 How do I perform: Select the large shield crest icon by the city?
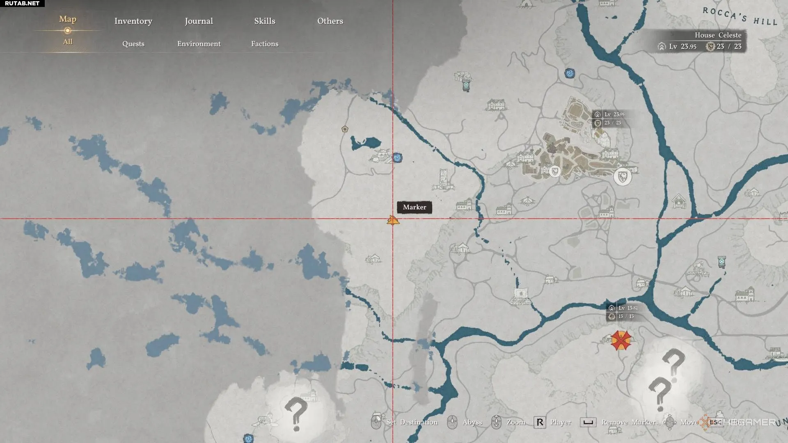coord(622,177)
